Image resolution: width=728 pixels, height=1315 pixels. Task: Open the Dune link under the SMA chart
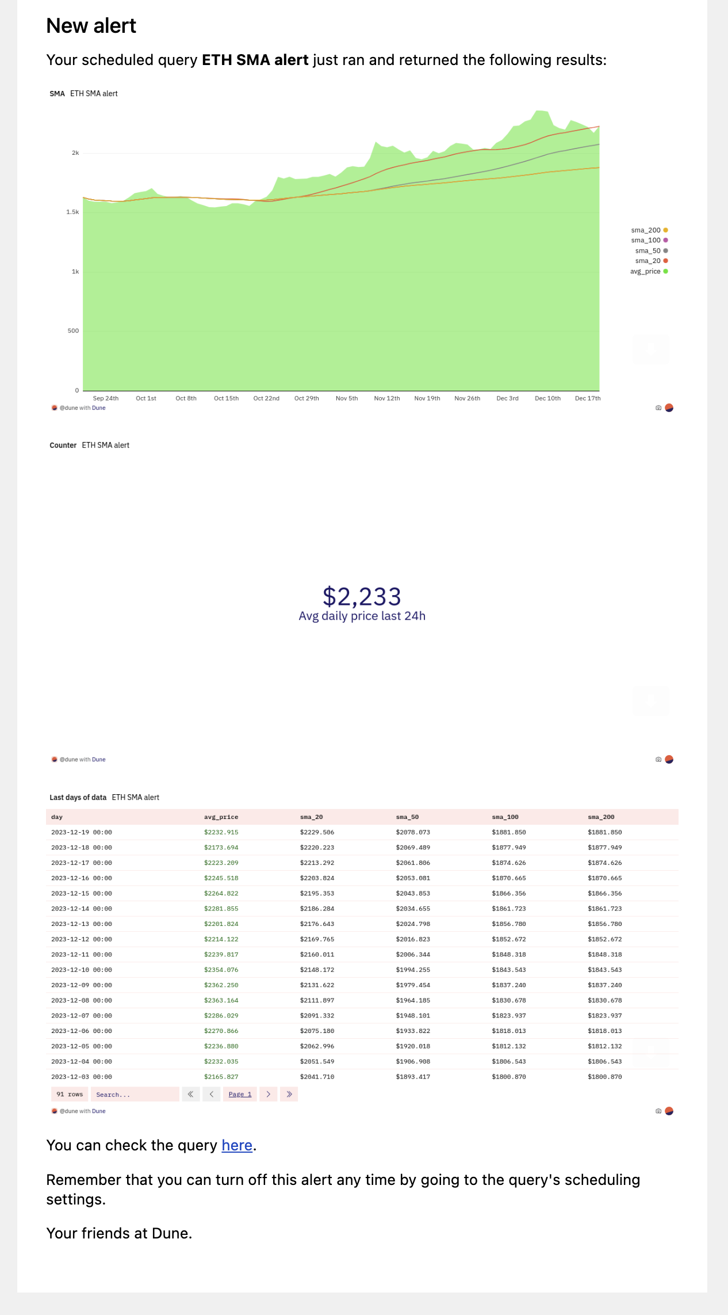[x=99, y=408]
